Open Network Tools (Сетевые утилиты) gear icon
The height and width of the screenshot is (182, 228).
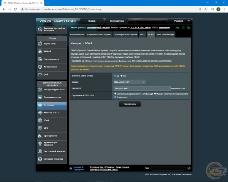pos(40,159)
